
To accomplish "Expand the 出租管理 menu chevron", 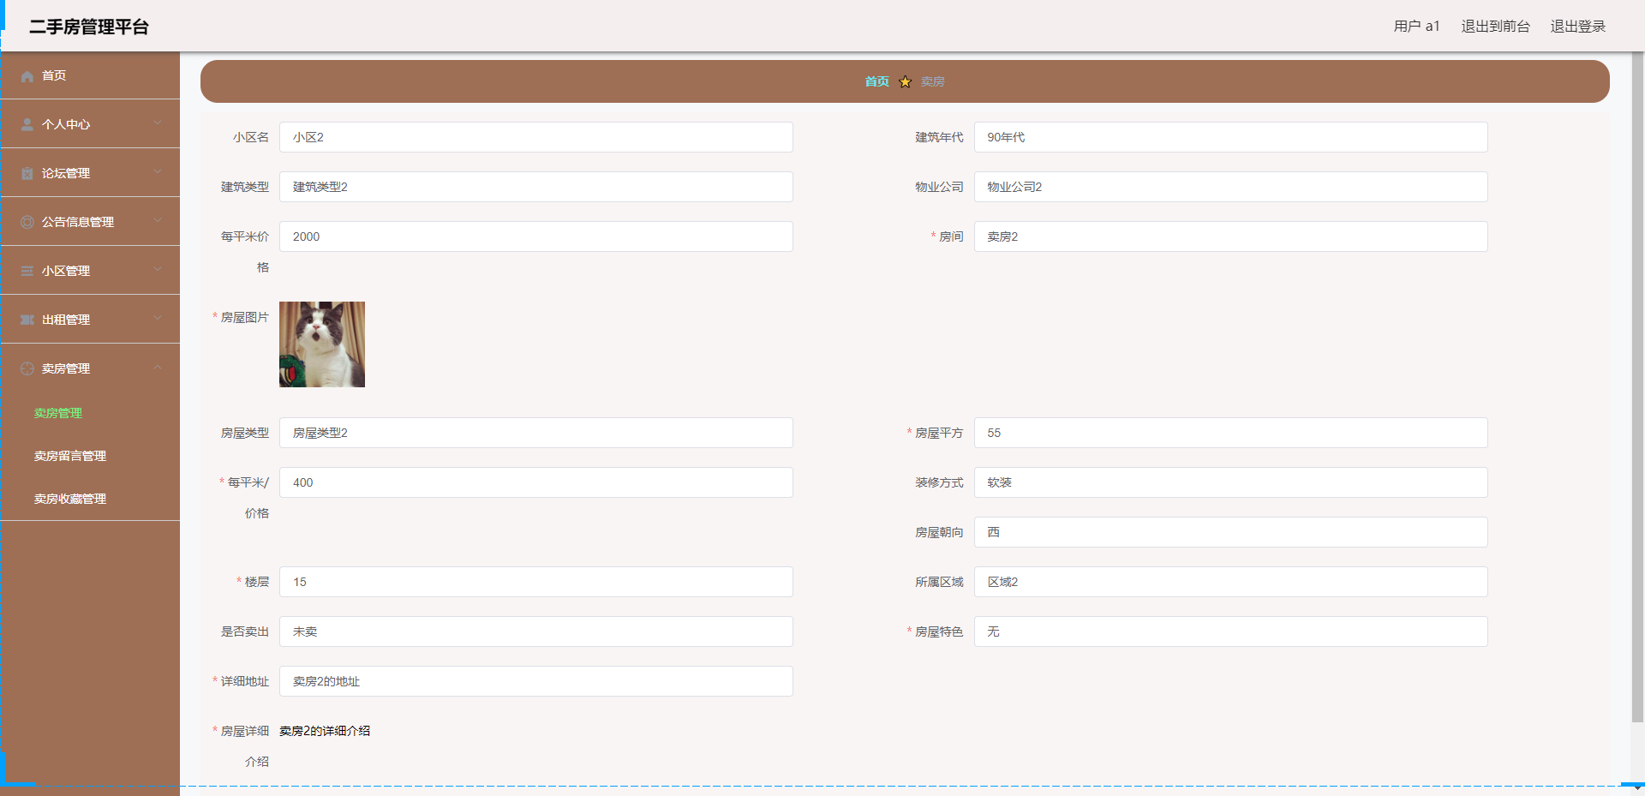I will coord(158,319).
